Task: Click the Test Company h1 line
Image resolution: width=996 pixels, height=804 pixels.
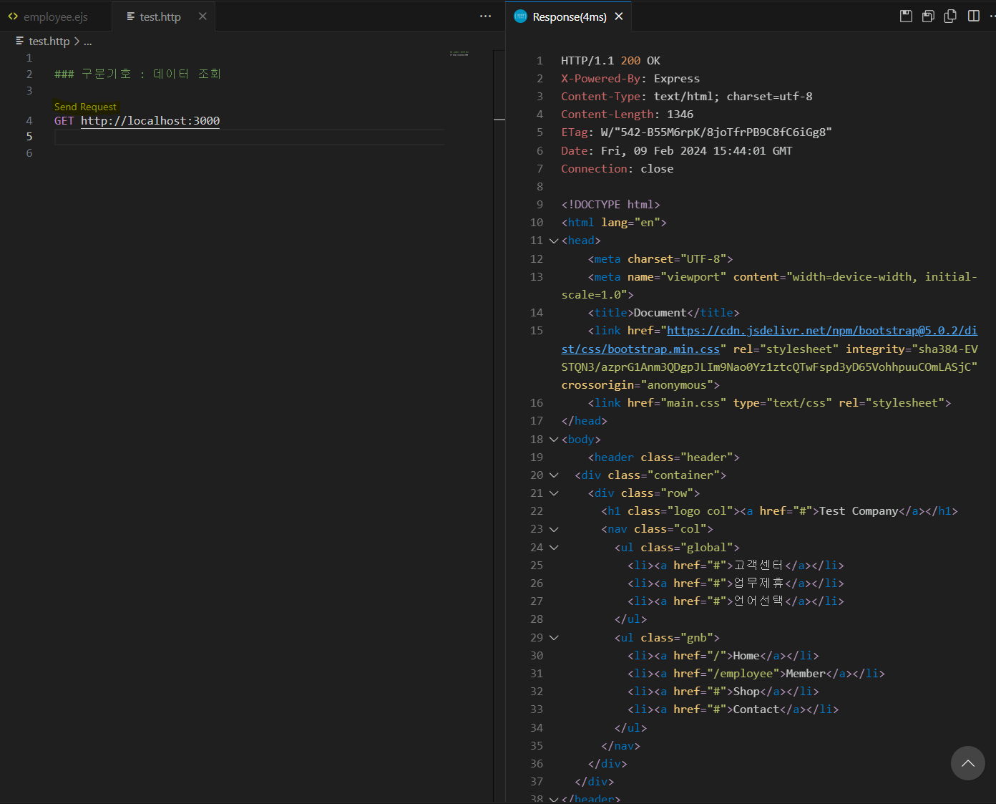Action: pyautogui.click(x=779, y=511)
